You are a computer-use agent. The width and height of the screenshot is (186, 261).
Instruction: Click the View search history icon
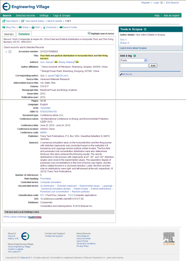point(23,21)
